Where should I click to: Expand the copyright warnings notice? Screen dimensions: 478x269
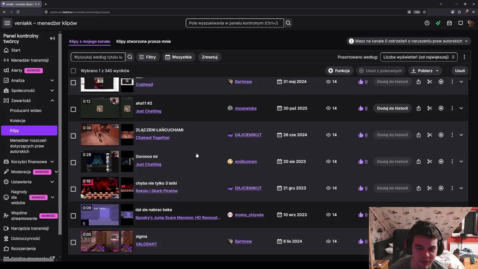(x=409, y=41)
